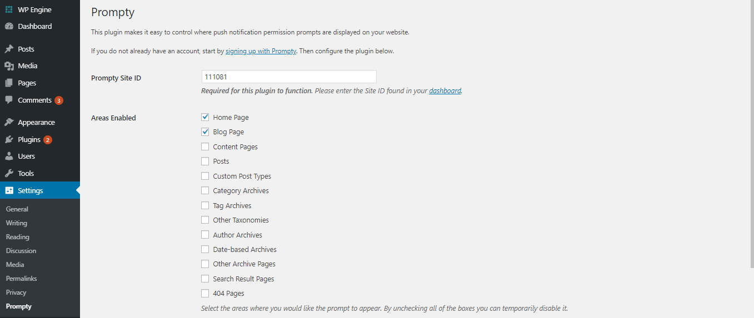Screen dimensions: 754x318
Task: Click the Users person icon
Action: pyautogui.click(x=9, y=156)
